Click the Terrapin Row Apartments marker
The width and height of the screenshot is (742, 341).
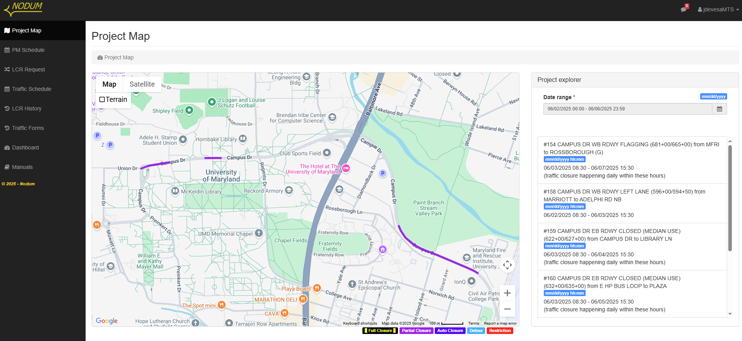tap(229, 323)
